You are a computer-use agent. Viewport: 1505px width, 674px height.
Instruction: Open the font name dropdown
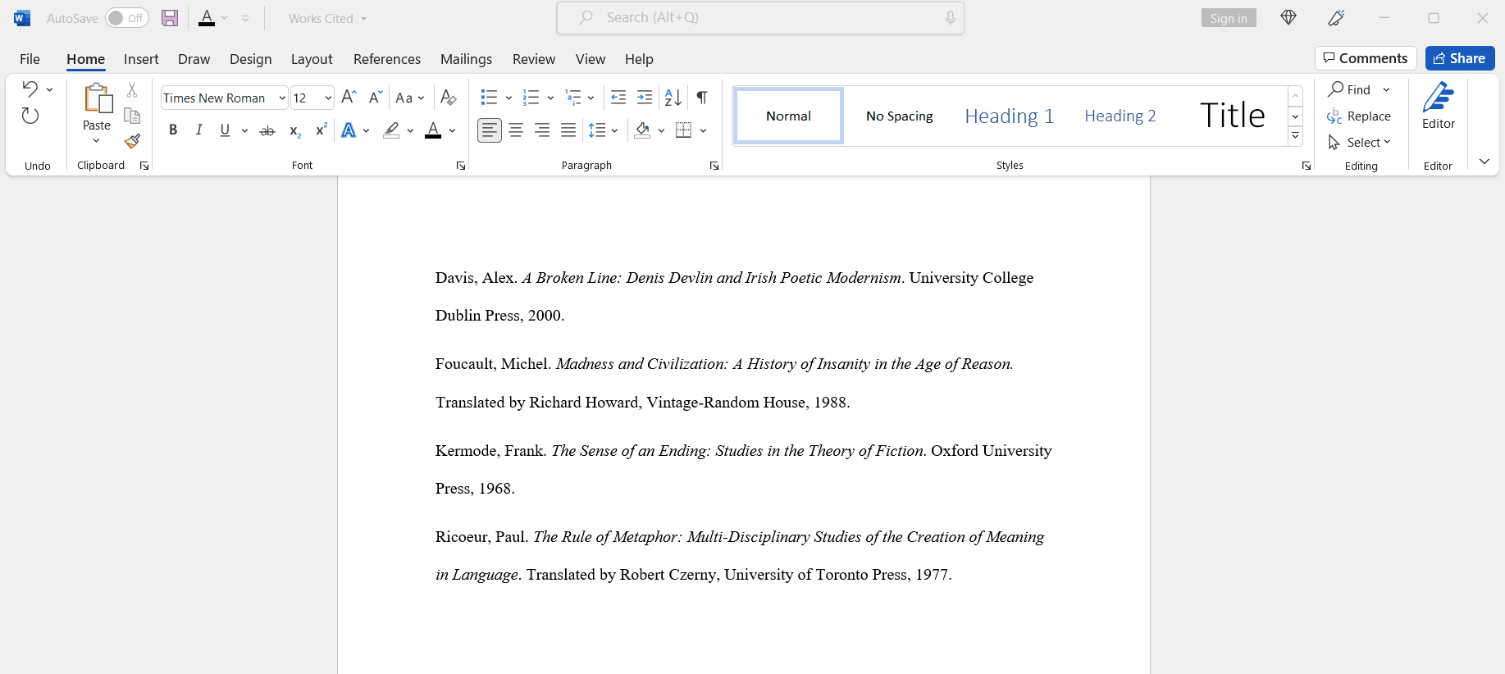(282, 98)
